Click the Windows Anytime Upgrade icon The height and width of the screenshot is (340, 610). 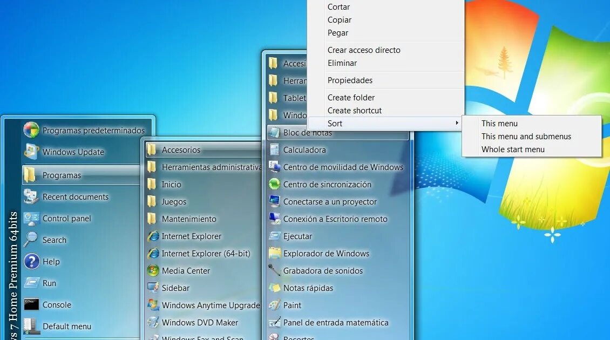click(x=153, y=305)
